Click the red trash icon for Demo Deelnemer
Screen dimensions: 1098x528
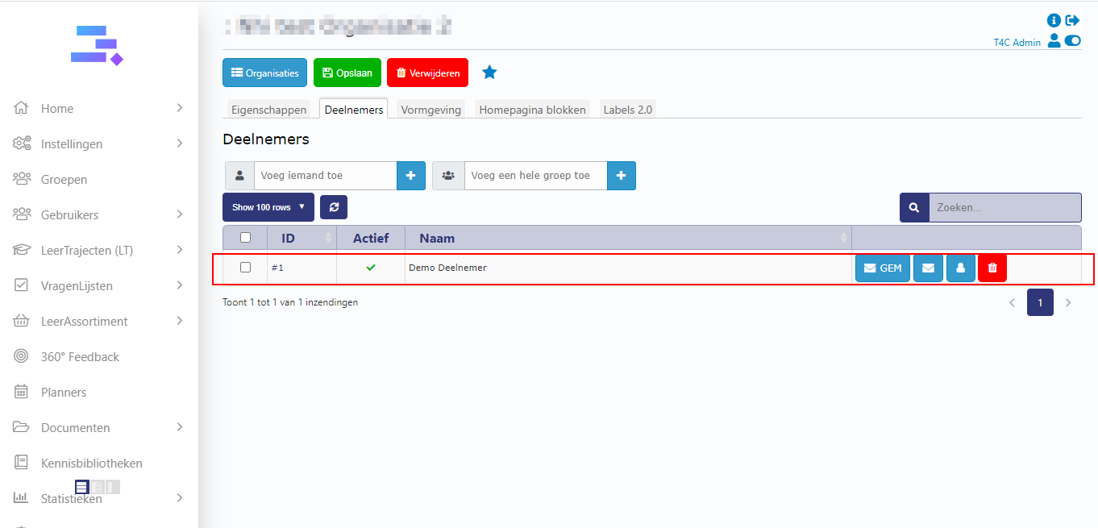pos(992,268)
